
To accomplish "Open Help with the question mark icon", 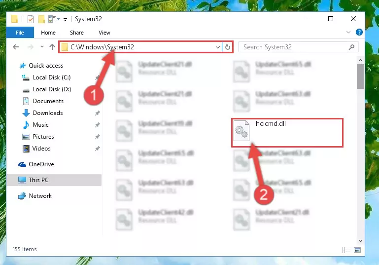I will pos(359,32).
